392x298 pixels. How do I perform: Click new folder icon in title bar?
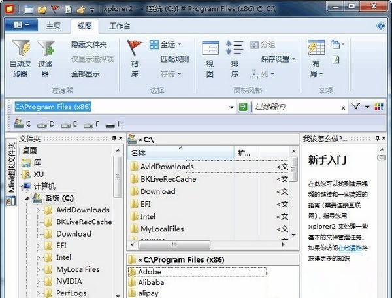coord(29,10)
